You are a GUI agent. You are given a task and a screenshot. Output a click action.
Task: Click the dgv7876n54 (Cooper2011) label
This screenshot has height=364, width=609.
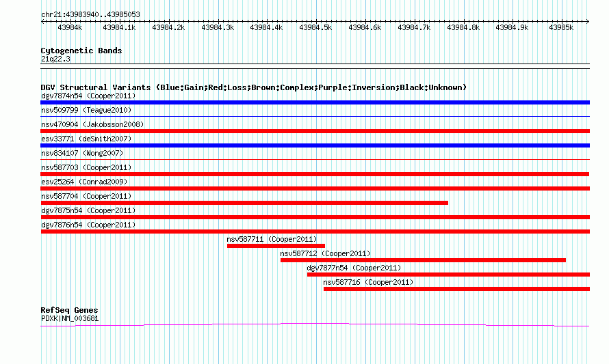click(x=88, y=225)
